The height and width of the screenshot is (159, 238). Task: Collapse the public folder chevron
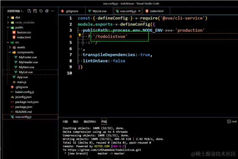pyautogui.click(x=8, y=27)
